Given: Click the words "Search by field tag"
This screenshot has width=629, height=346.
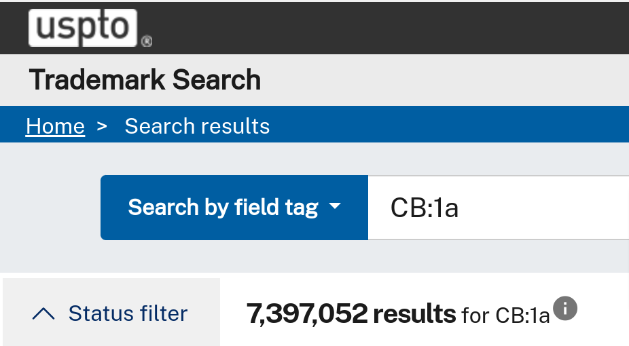Looking at the screenshot, I should pos(223,208).
